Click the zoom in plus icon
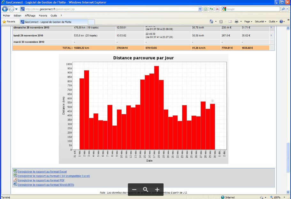Screen dimensions: 291x199 pyautogui.click(x=157, y=189)
